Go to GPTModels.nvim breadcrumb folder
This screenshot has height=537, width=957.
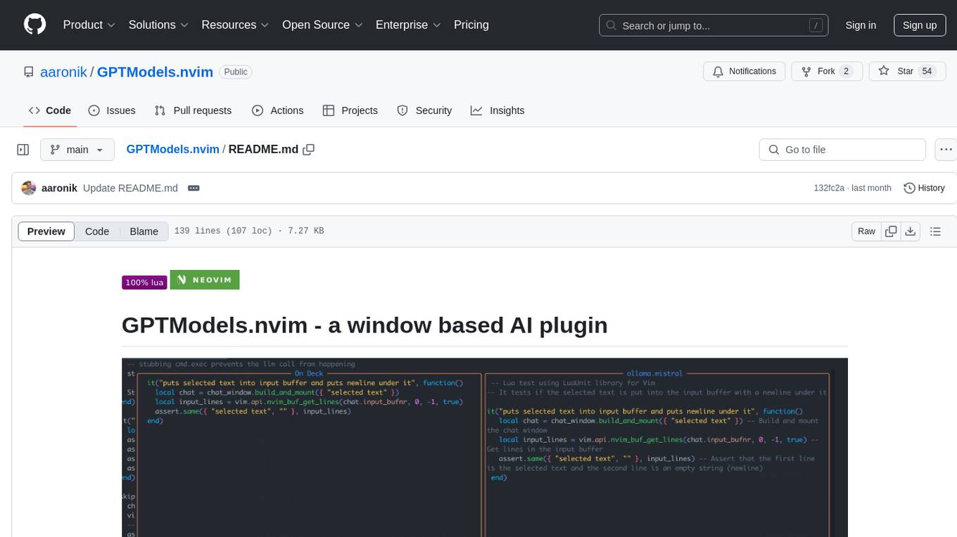pyautogui.click(x=172, y=150)
